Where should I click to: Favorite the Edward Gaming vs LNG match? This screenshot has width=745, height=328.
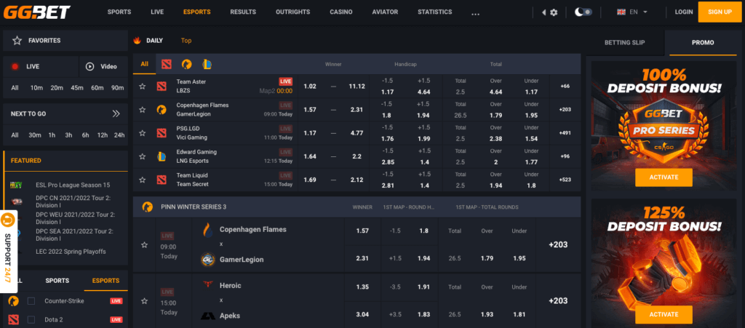pos(142,156)
